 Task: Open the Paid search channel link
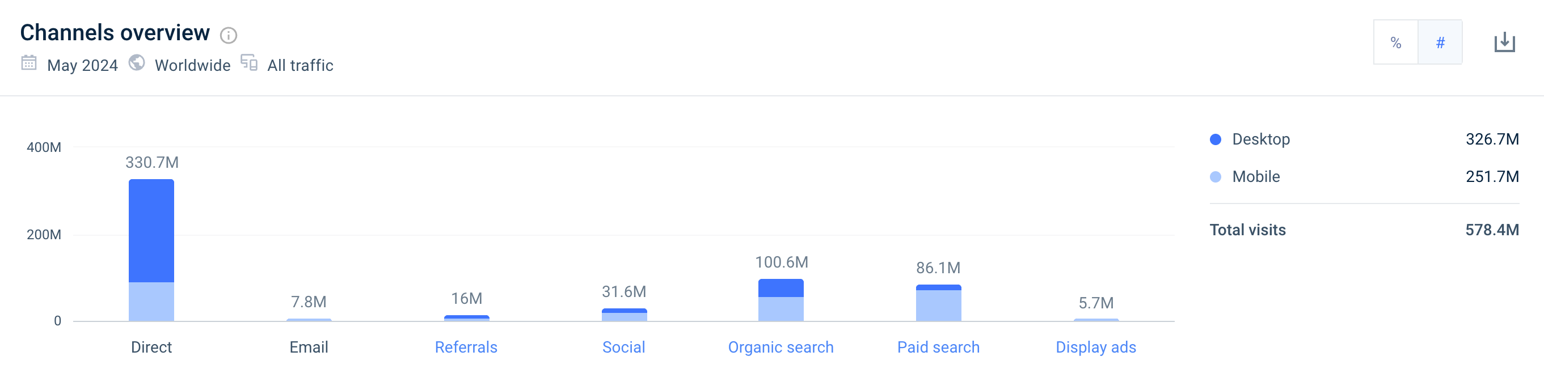click(x=938, y=347)
